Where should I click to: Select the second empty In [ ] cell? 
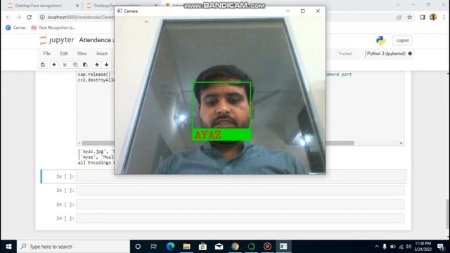pos(240,190)
